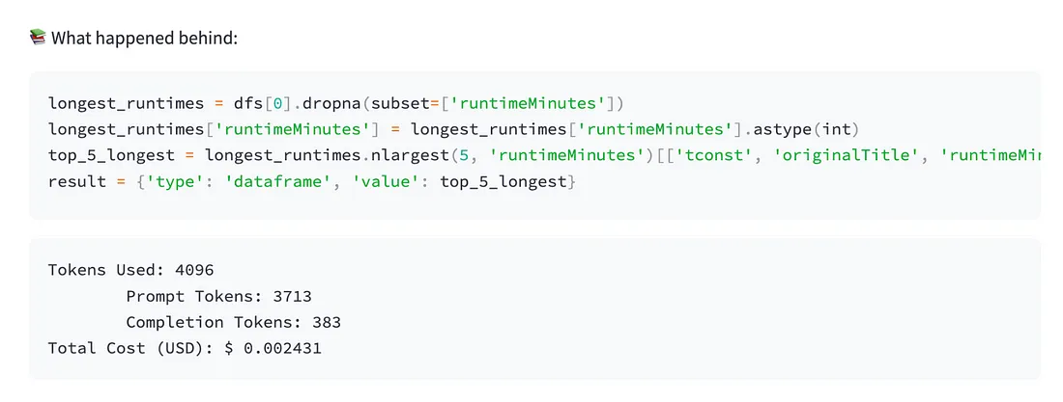Click the Total Cost (USD) line
This screenshot has height=402, width=1063.
click(x=185, y=349)
